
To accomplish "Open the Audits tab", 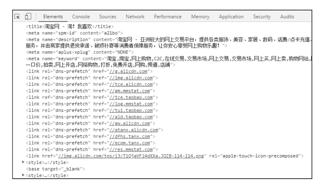I will (287, 17).
